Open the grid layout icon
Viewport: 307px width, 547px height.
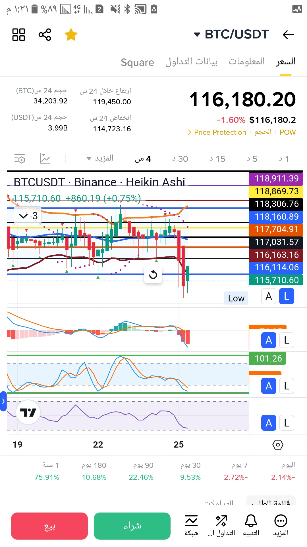[19, 35]
